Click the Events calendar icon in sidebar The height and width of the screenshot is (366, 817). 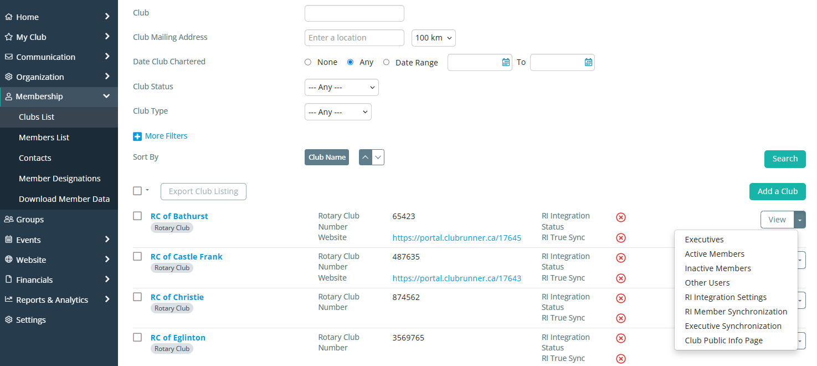click(8, 240)
